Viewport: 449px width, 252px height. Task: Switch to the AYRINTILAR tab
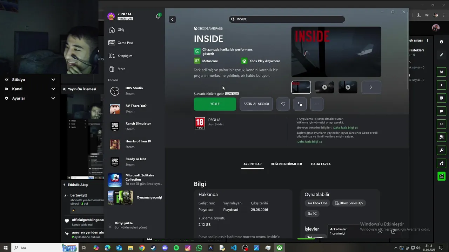click(x=253, y=164)
